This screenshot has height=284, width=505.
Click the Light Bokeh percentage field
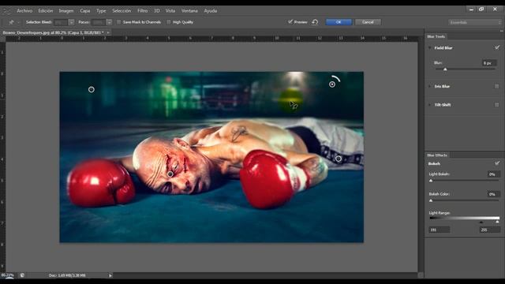click(493, 174)
